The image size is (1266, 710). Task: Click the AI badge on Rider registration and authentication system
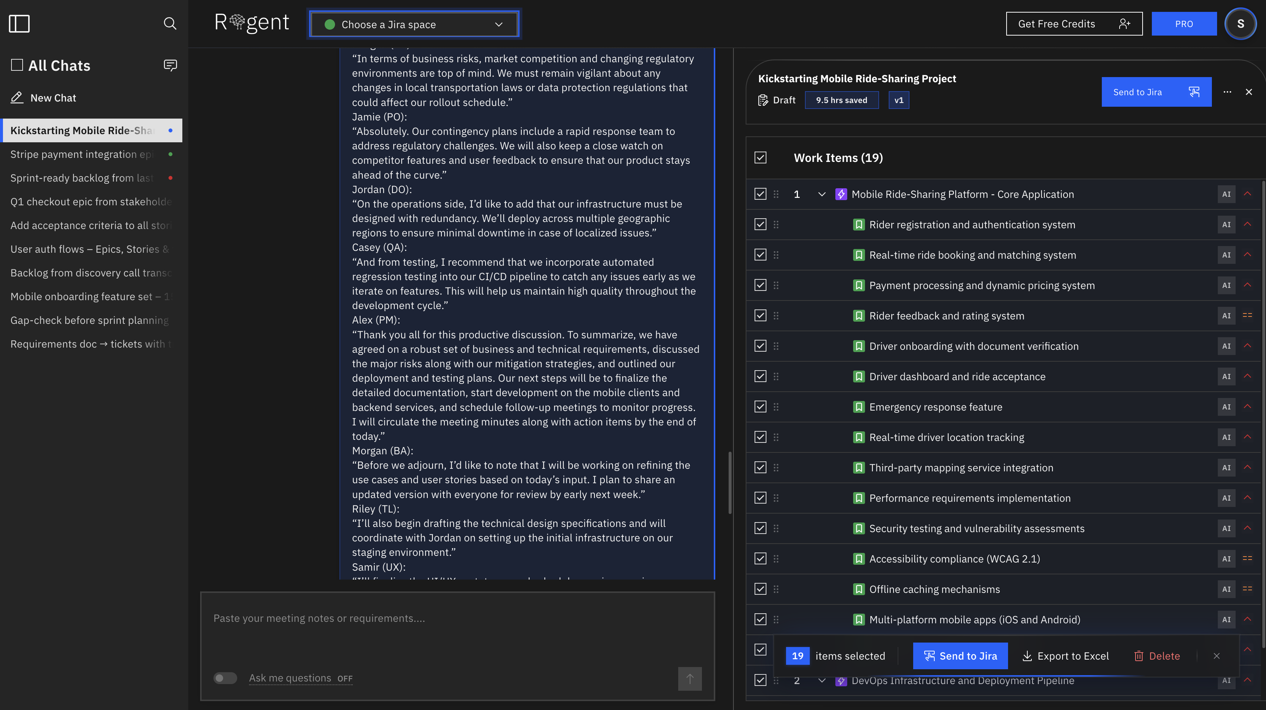click(1226, 225)
